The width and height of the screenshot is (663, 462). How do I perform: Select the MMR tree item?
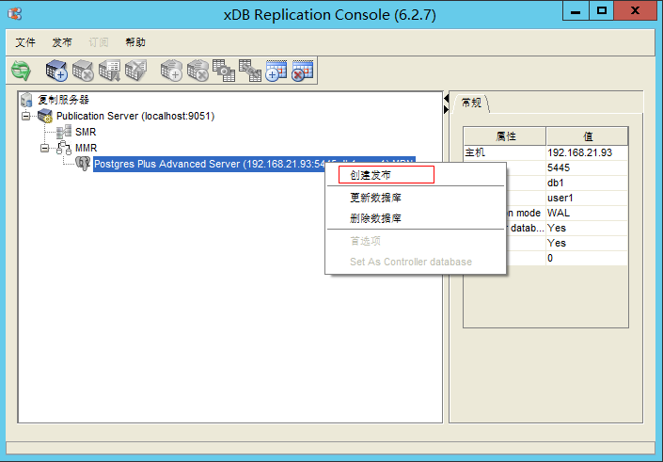point(87,148)
